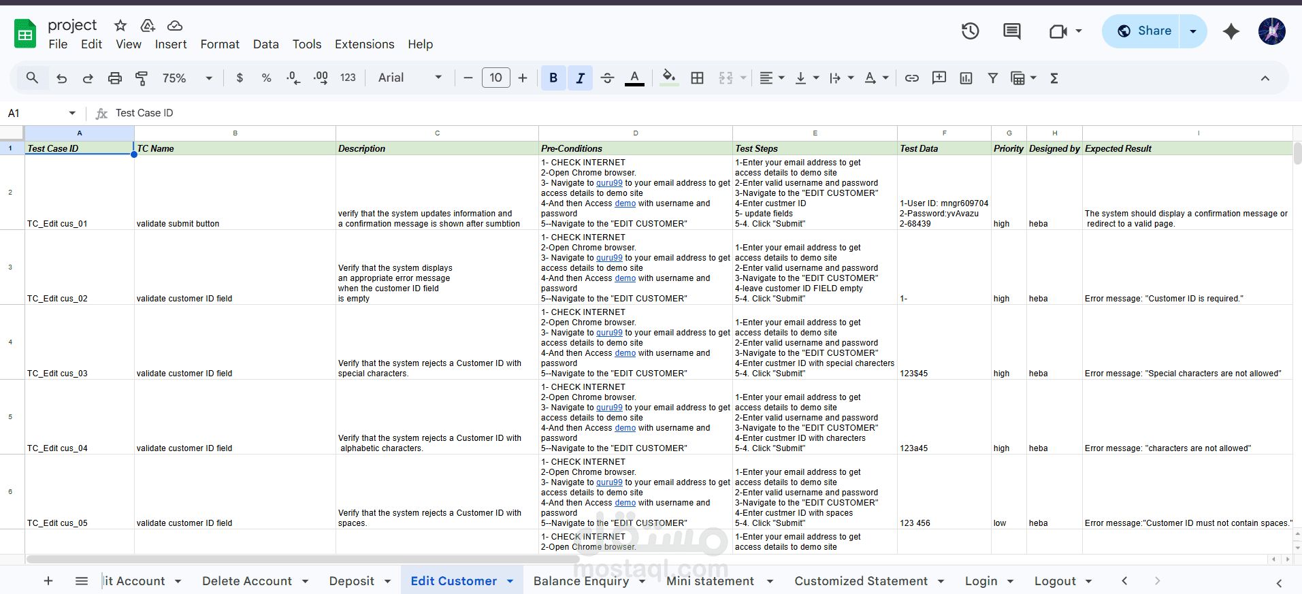Click demo link in row 3 pre-conditions

pyautogui.click(x=625, y=278)
